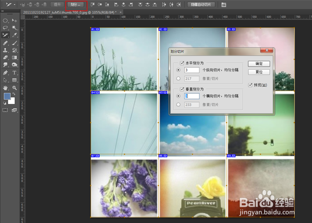
Task: Select the Path Selection arrow tool
Action: click(x=5, y=80)
